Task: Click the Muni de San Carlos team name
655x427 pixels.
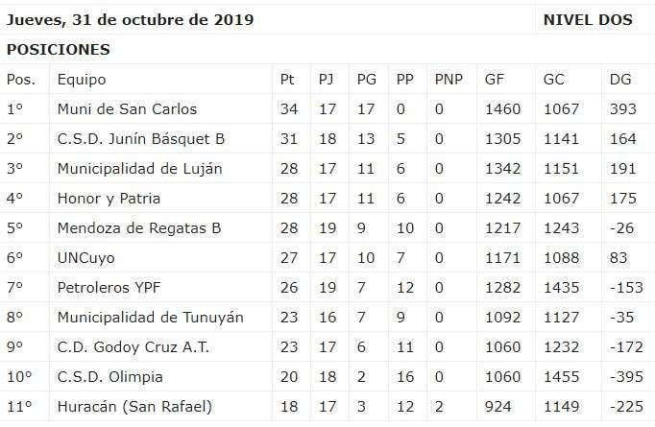Action: tap(127, 109)
